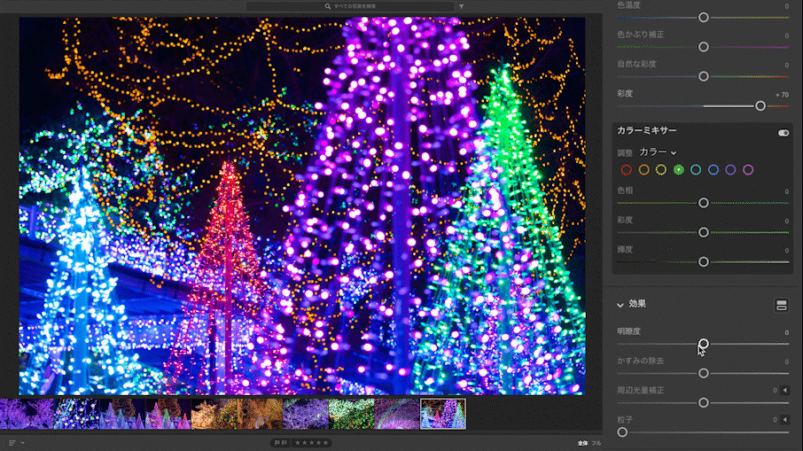
Task: Click the 周辺光量補正 slider handle
Action: pyautogui.click(x=704, y=403)
